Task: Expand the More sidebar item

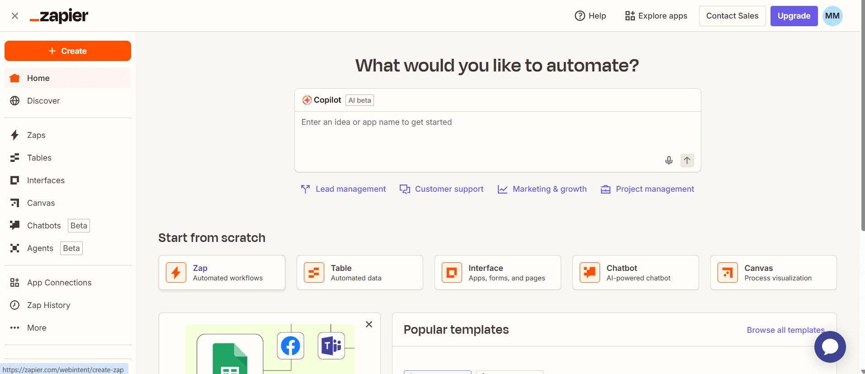Action: point(36,328)
